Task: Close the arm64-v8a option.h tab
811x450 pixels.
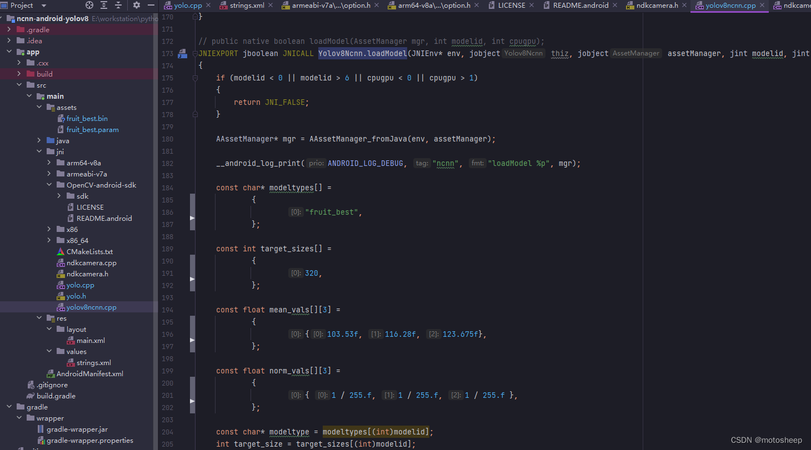Action: click(477, 6)
